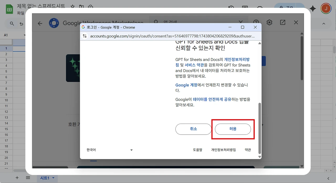This screenshot has width=336, height=183.
Task: Click the footer 개인정보처리방침 link
Action: [223, 150]
